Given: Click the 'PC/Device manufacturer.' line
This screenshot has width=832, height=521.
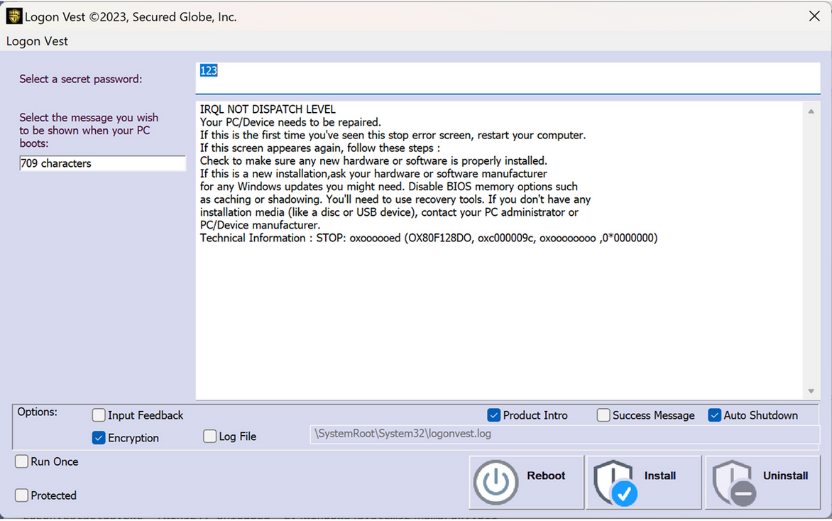Looking at the screenshot, I should 260,225.
